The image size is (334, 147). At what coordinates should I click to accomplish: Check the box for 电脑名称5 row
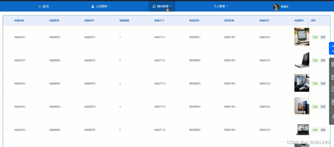[x=6, y=130]
